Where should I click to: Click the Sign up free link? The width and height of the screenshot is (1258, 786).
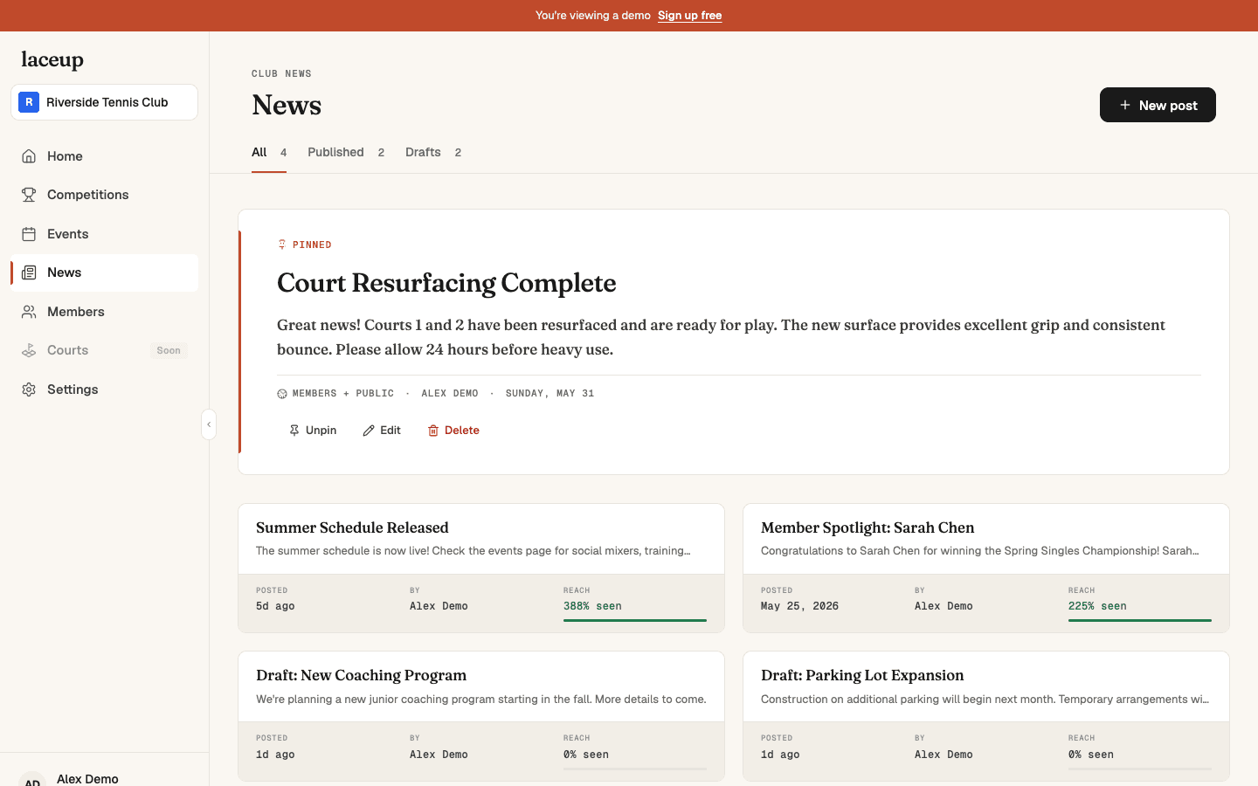point(689,16)
